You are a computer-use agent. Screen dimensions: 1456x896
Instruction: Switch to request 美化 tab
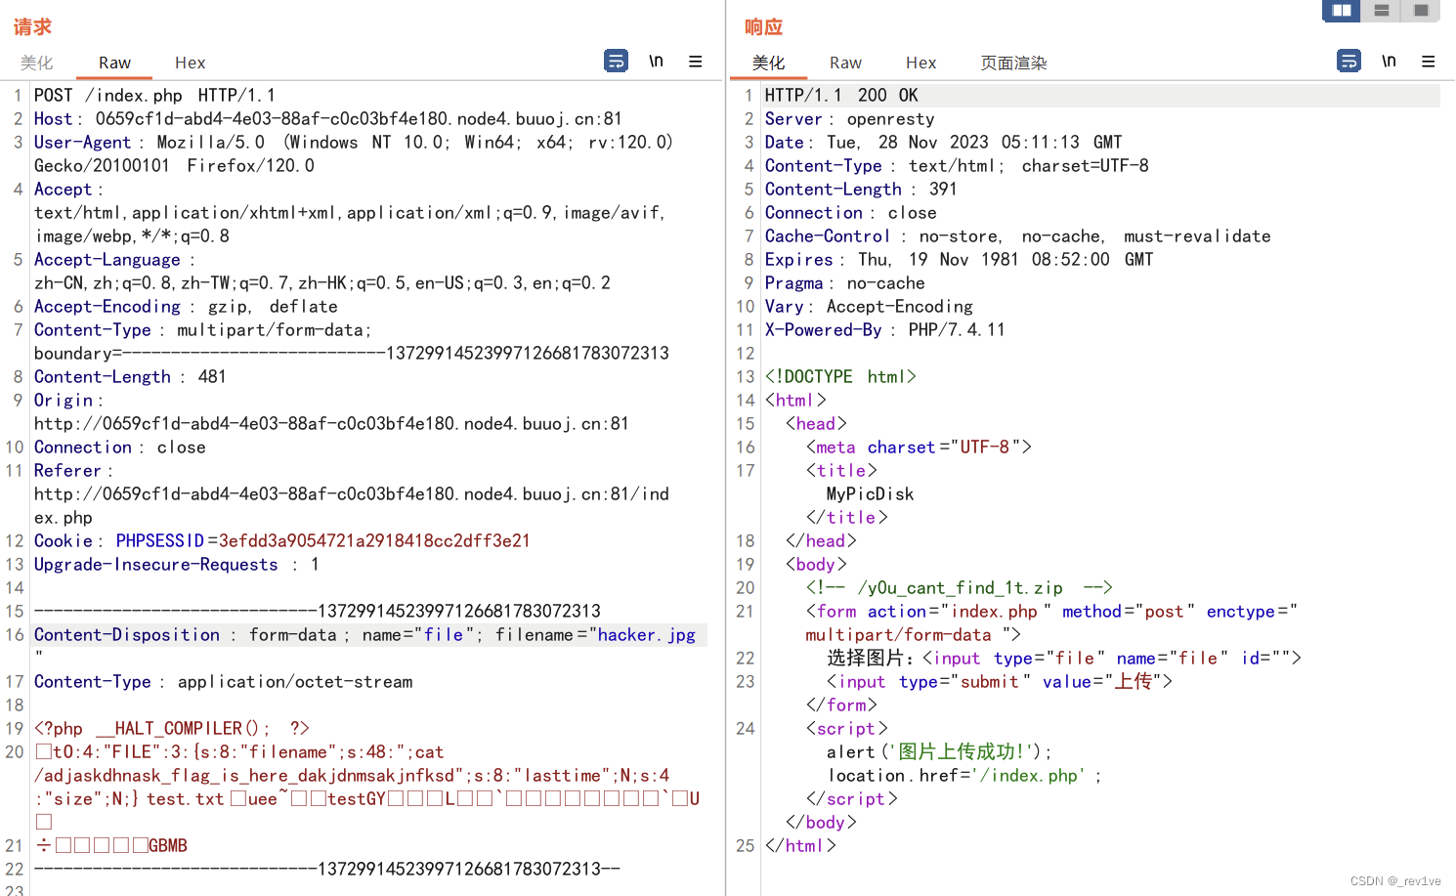click(37, 63)
